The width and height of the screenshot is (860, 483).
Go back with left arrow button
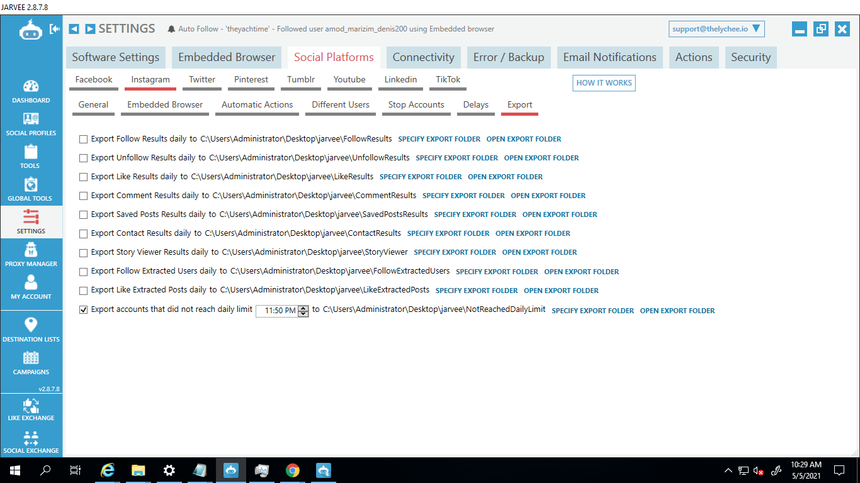tap(74, 29)
